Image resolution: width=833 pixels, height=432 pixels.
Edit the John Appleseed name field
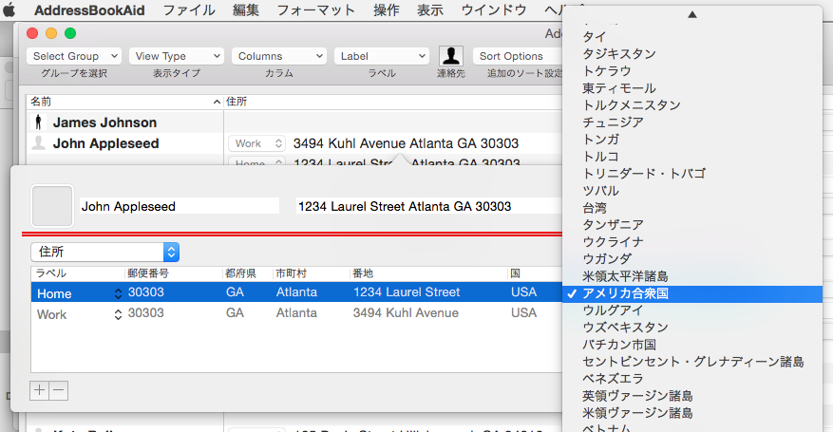[x=180, y=206]
